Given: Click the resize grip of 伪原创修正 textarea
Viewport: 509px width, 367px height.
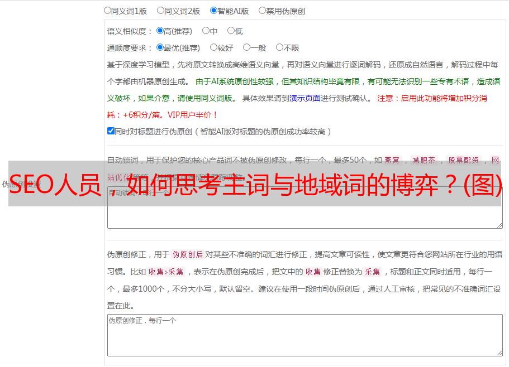Looking at the screenshot, I should coord(500,353).
